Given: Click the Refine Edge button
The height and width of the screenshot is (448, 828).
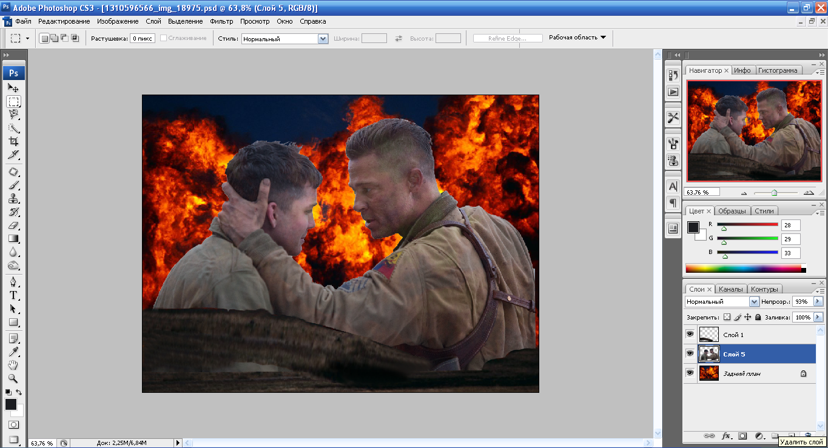Looking at the screenshot, I should 507,38.
